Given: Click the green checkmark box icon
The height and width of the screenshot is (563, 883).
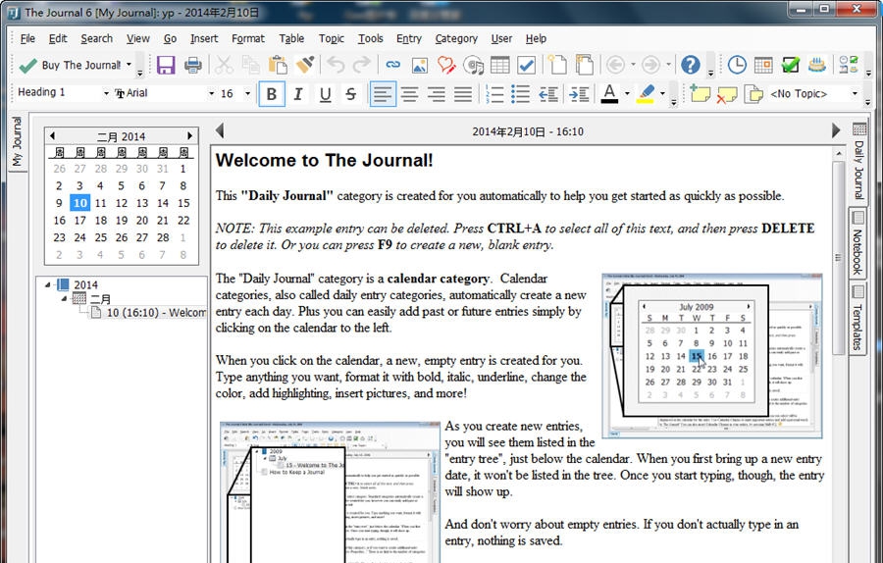Looking at the screenshot, I should click(791, 66).
